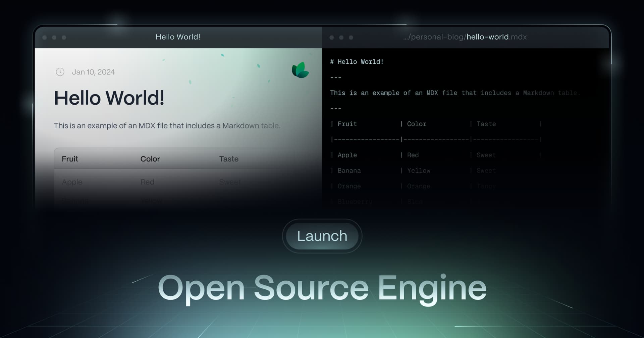
Task: Select the Color column header in rendered table
Action: (150, 159)
